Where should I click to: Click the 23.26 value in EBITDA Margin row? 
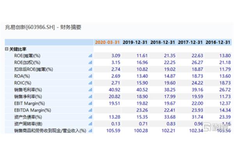pos(142,110)
